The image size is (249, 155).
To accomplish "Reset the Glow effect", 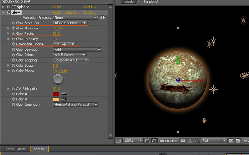I will [x=56, y=12].
